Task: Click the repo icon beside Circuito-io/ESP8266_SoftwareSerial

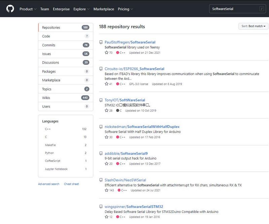Action: 101,69
